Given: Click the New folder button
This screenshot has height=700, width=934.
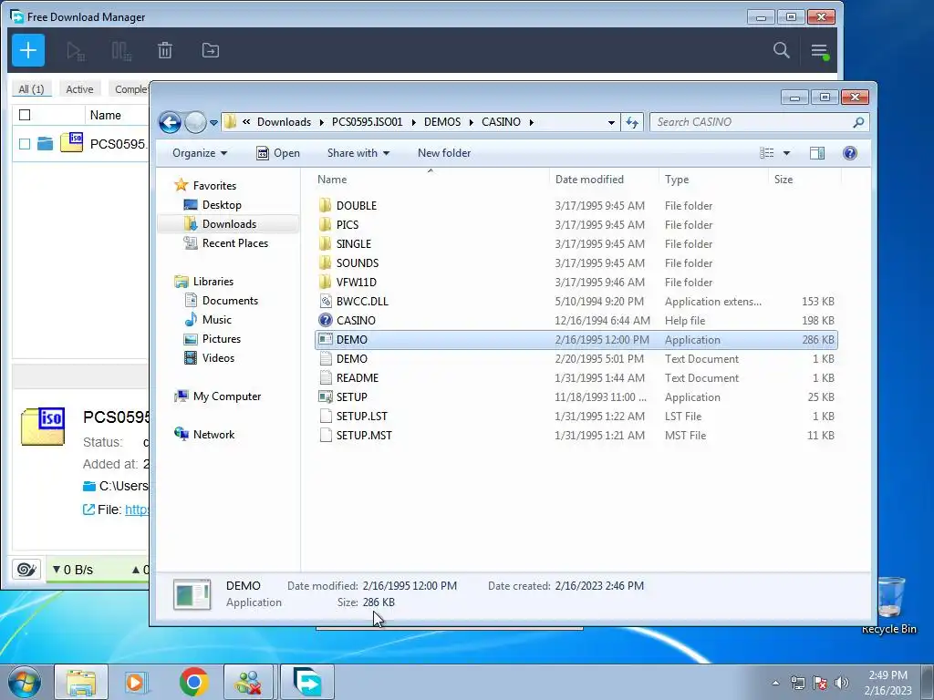Looking at the screenshot, I should coord(444,153).
